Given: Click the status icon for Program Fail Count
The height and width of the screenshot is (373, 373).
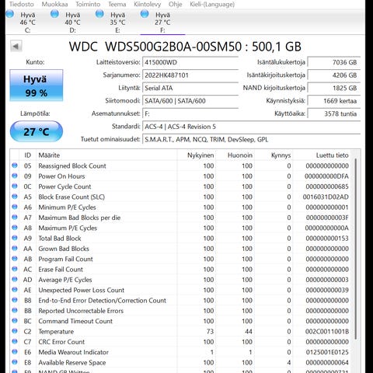Looking at the screenshot, I should 15,259.
